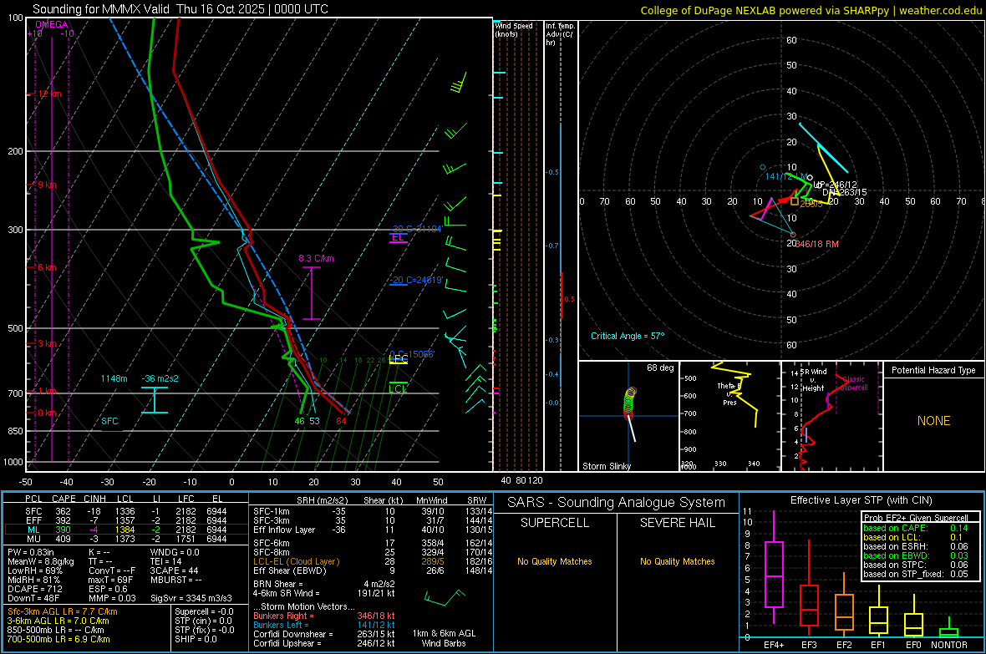986x654 pixels.
Task: Click the green LCL level marker
Action: coord(398,388)
